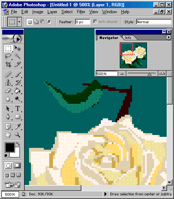
Task: Select the Lasso tool
Action: click(8, 56)
